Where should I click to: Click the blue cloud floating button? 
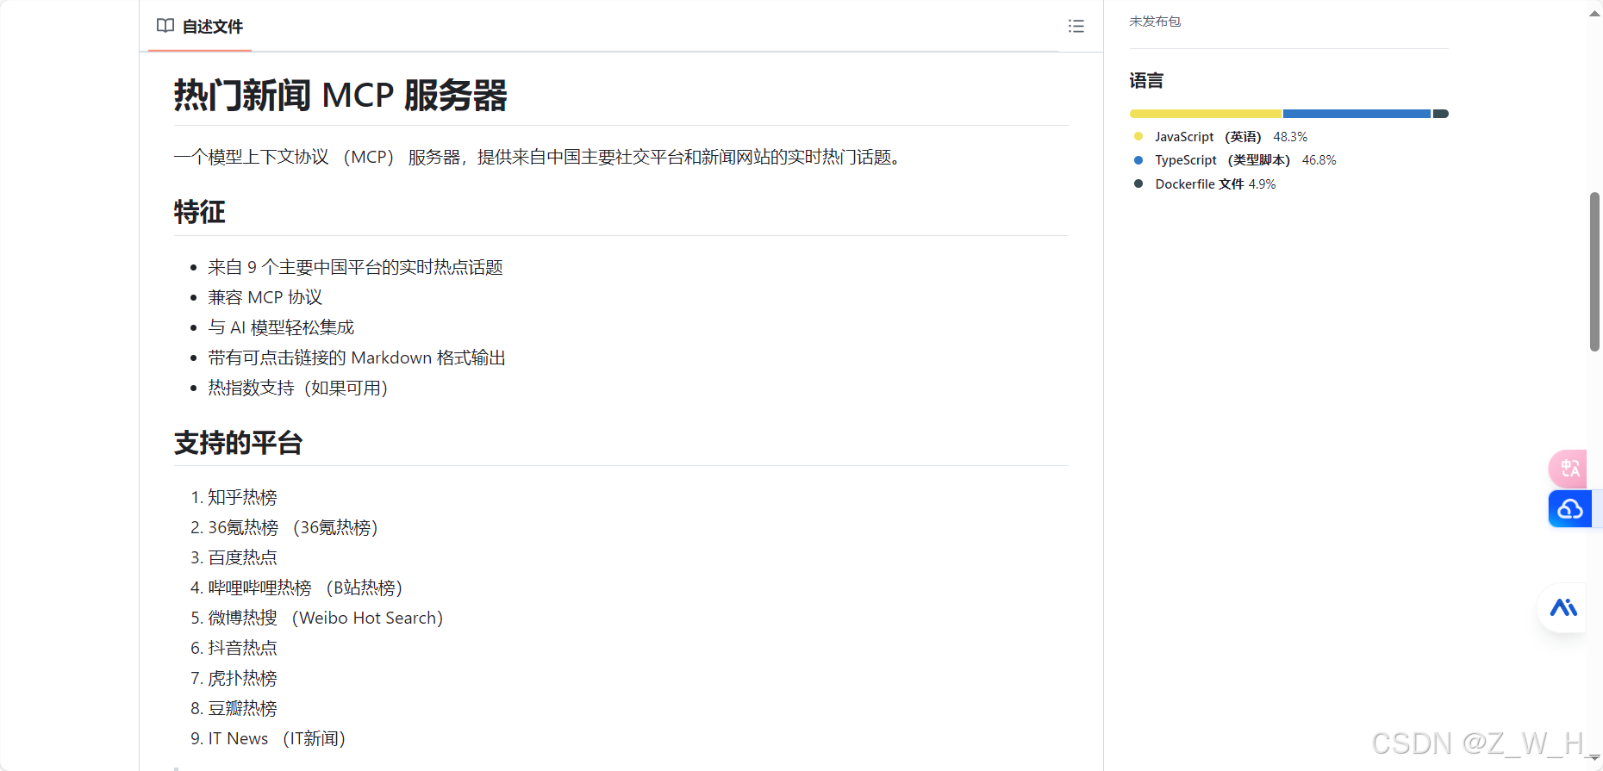1570,509
